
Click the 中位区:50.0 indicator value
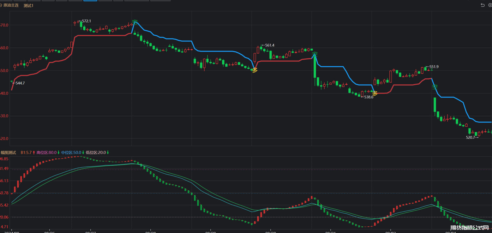(71, 152)
